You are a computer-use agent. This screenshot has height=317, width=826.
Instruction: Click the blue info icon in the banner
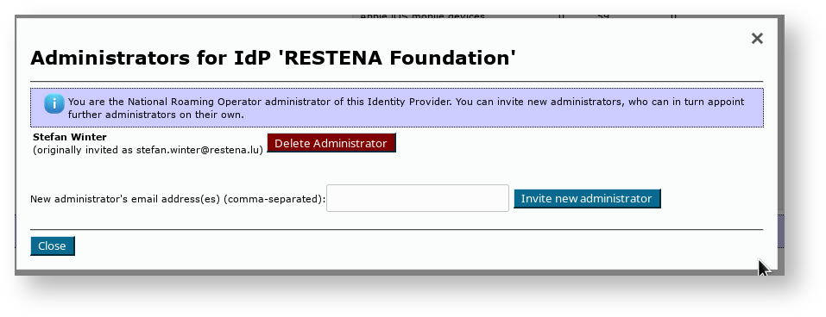point(54,103)
